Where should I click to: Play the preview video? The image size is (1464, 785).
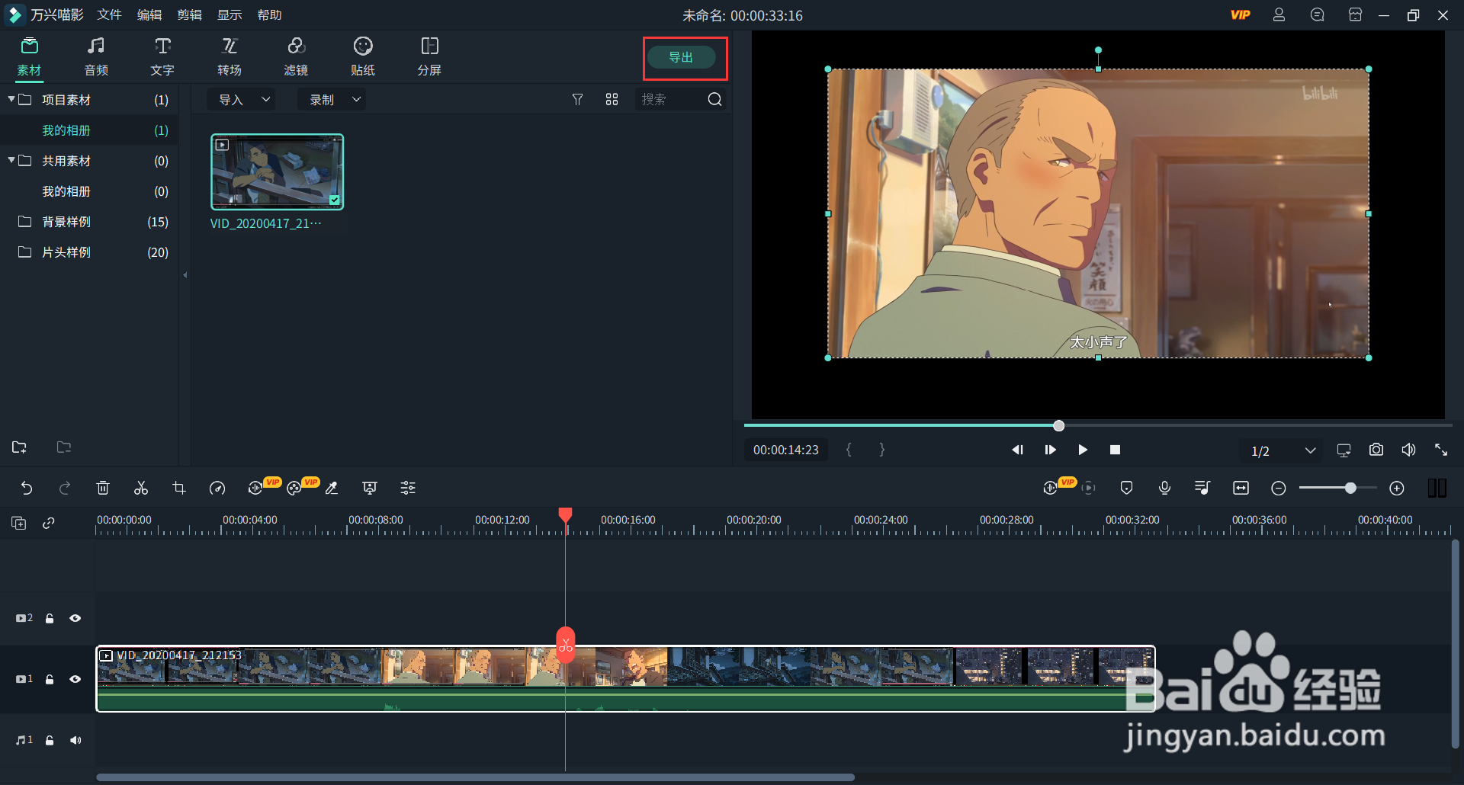pyautogui.click(x=1083, y=450)
